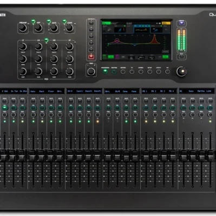This screenshot has width=216, height=216.
Task: Solo the AG channel with PAFL key
Action: point(184,115)
